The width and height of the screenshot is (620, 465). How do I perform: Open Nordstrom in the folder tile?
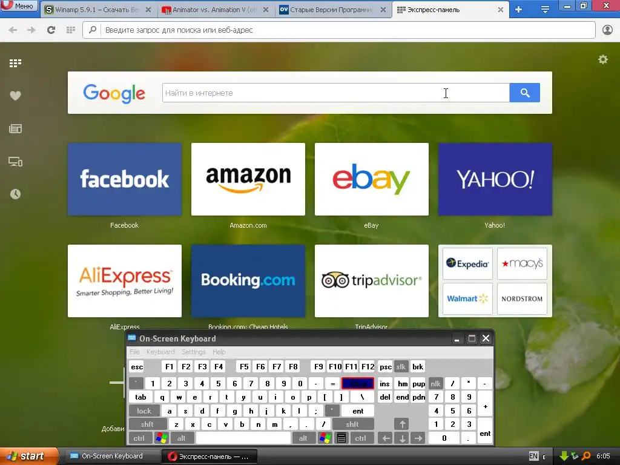click(x=522, y=298)
